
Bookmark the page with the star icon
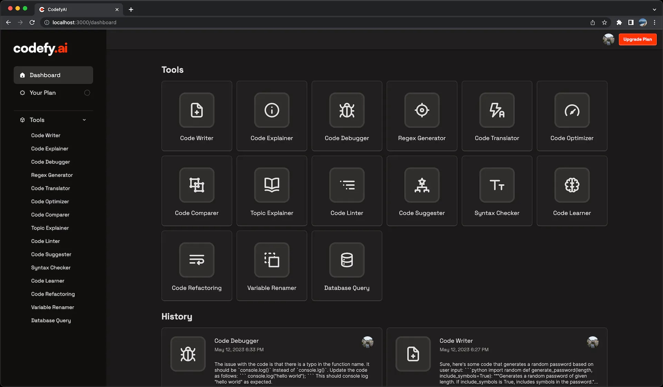(604, 22)
